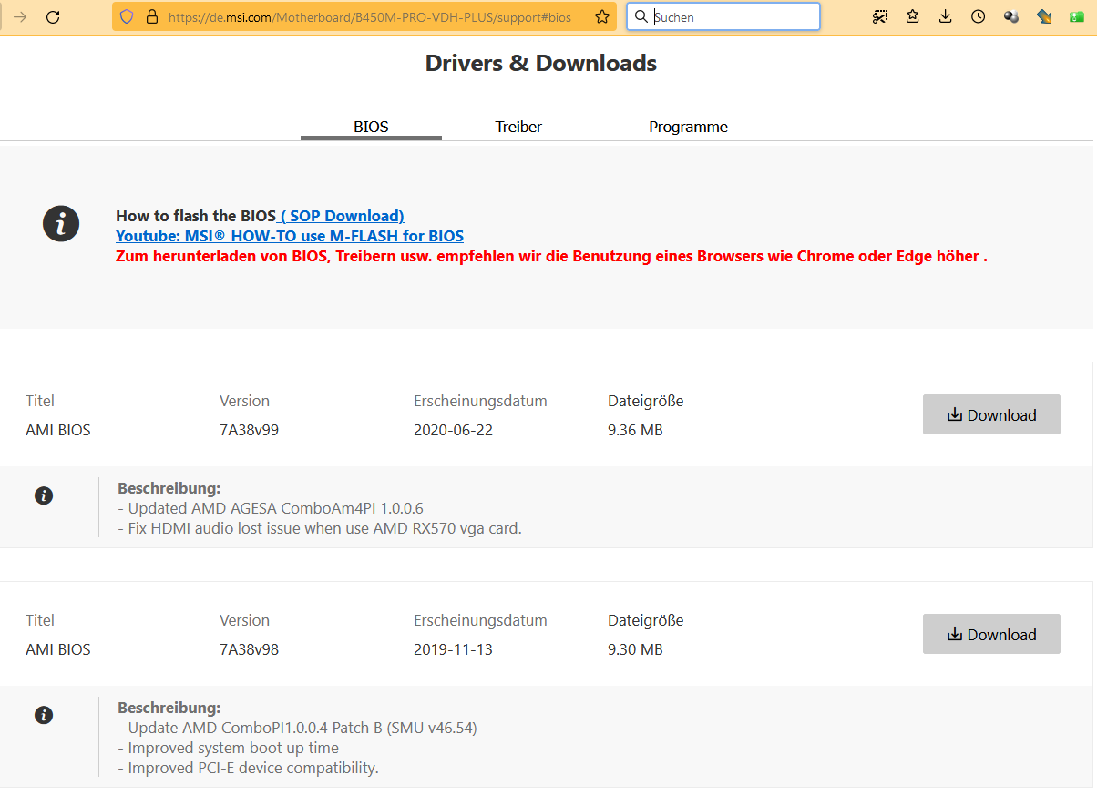Viewport: 1097px width, 806px height.
Task: Click the green folder extension icon
Action: coord(1077,16)
